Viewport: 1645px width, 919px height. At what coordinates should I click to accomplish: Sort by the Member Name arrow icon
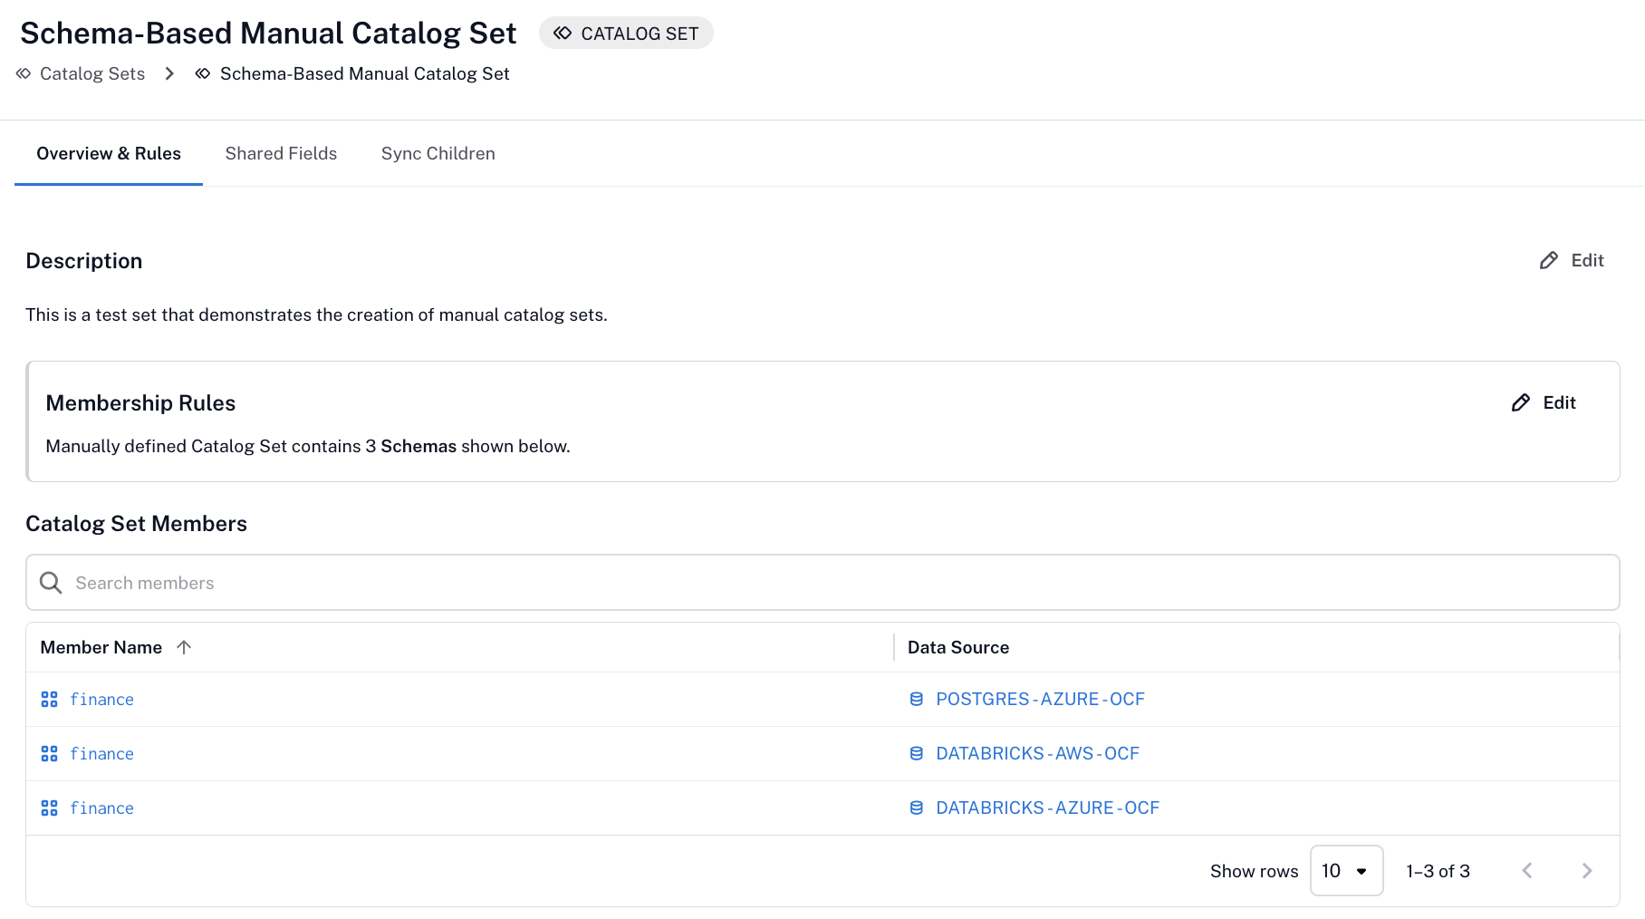pyautogui.click(x=184, y=647)
